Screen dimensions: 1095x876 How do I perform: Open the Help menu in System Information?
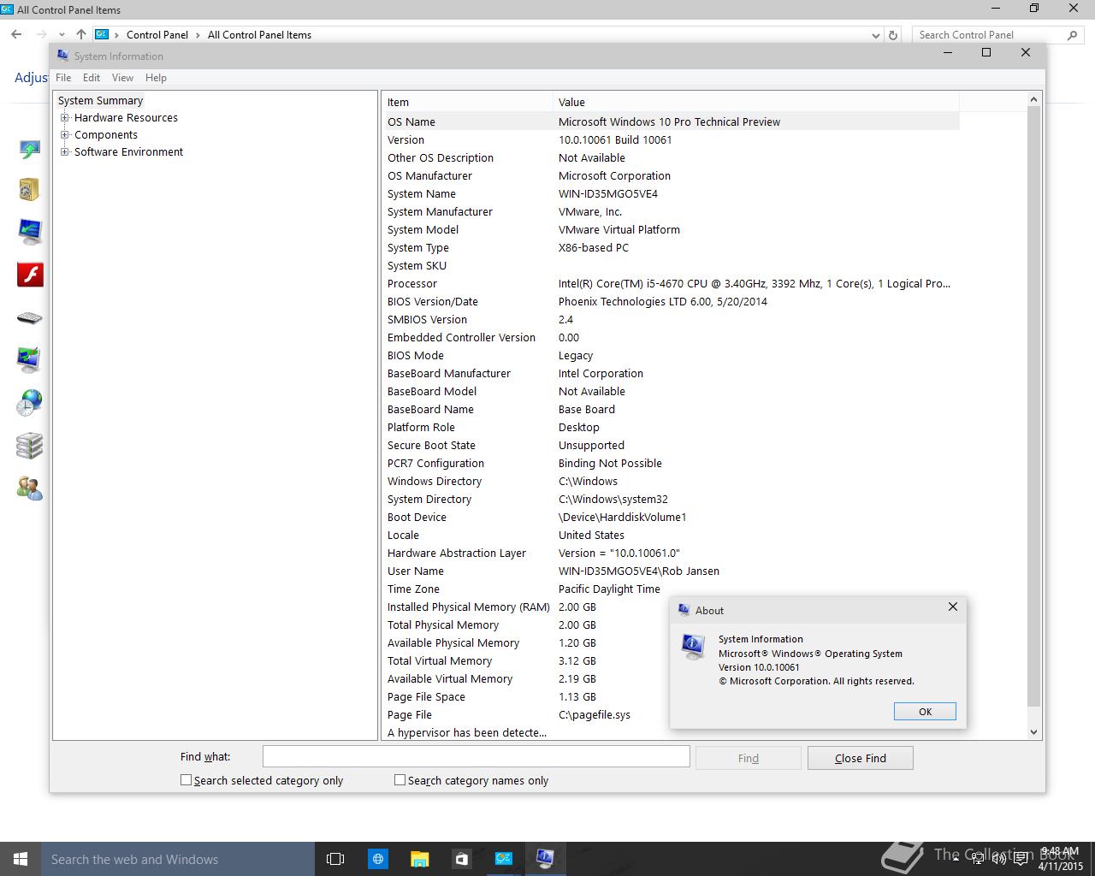(x=156, y=78)
